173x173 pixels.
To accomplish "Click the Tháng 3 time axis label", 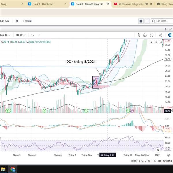I will click(x=17, y=155).
